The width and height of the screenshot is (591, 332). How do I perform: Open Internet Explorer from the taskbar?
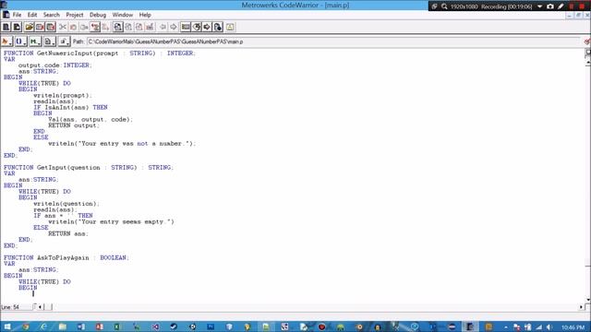pos(43,326)
